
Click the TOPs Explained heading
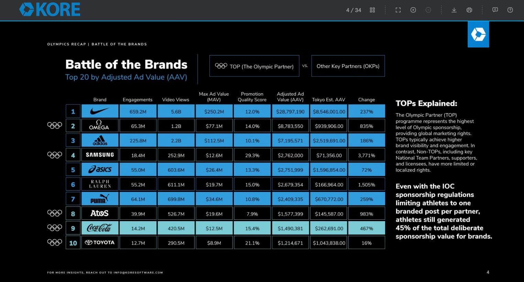tap(426, 103)
